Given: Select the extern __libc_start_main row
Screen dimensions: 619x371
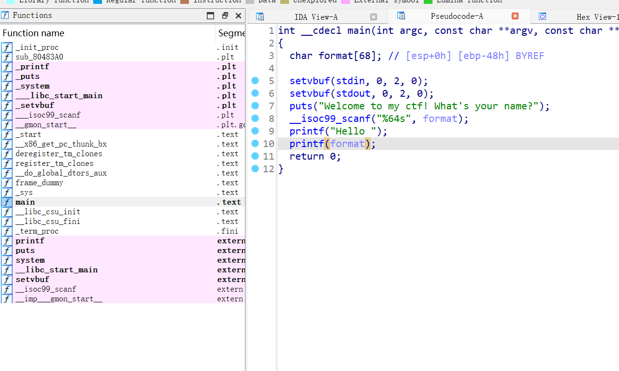Looking at the screenshot, I should tap(123, 270).
